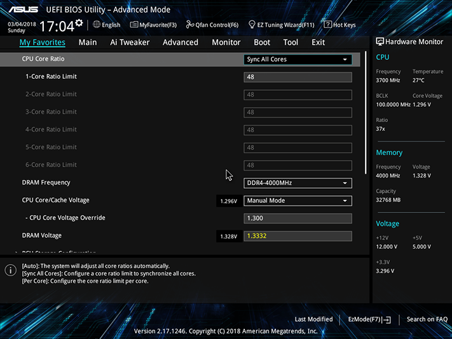Click the Hardware Monitor screen icon
Image resolution: width=452 pixels, height=339 pixels.
click(380, 41)
